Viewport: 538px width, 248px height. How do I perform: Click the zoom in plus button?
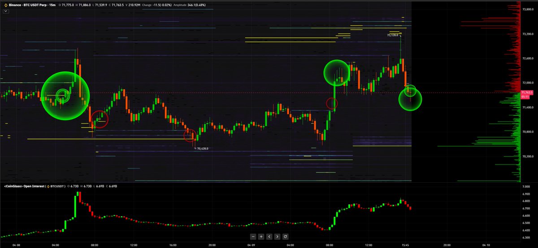261,236
